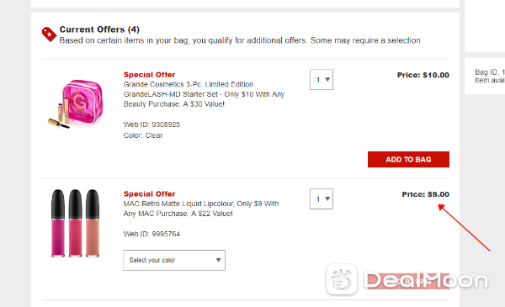Open the Grande Cosmetics quantity dropdown
This screenshot has height=307, width=505.
coord(322,80)
